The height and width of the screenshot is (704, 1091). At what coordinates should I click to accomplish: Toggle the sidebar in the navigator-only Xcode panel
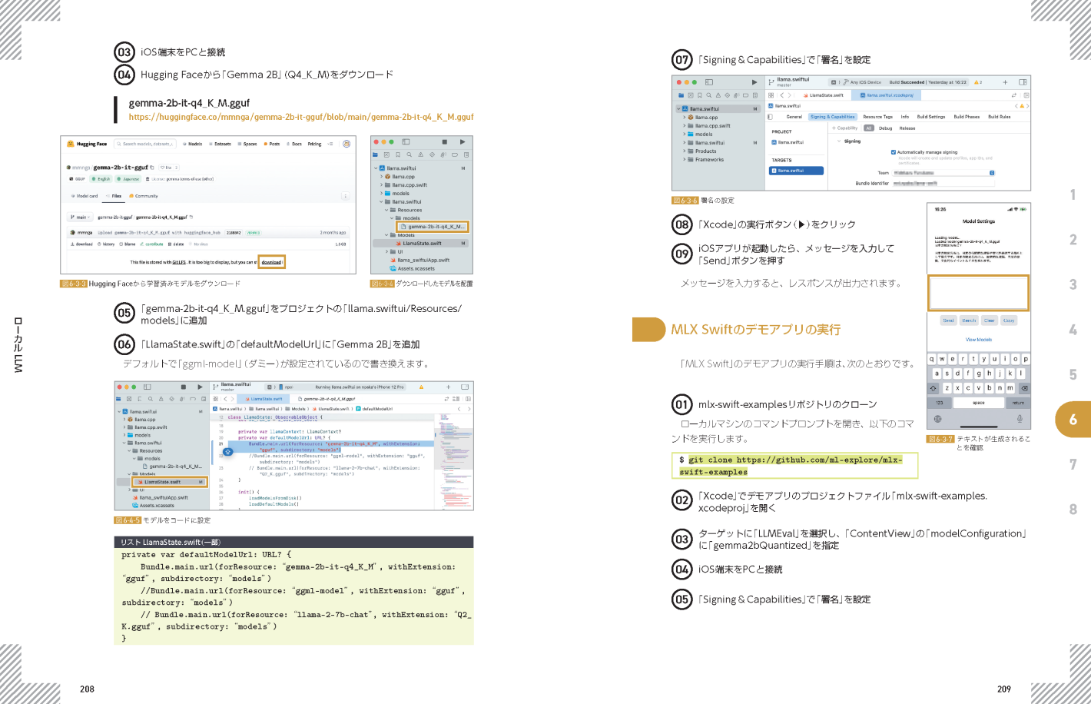406,142
